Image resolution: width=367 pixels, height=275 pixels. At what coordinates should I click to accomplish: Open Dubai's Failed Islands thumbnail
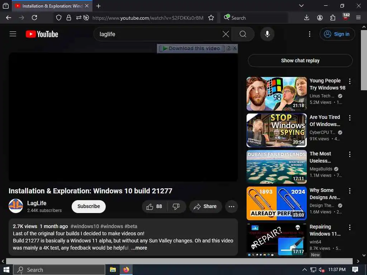pyautogui.click(x=276, y=167)
